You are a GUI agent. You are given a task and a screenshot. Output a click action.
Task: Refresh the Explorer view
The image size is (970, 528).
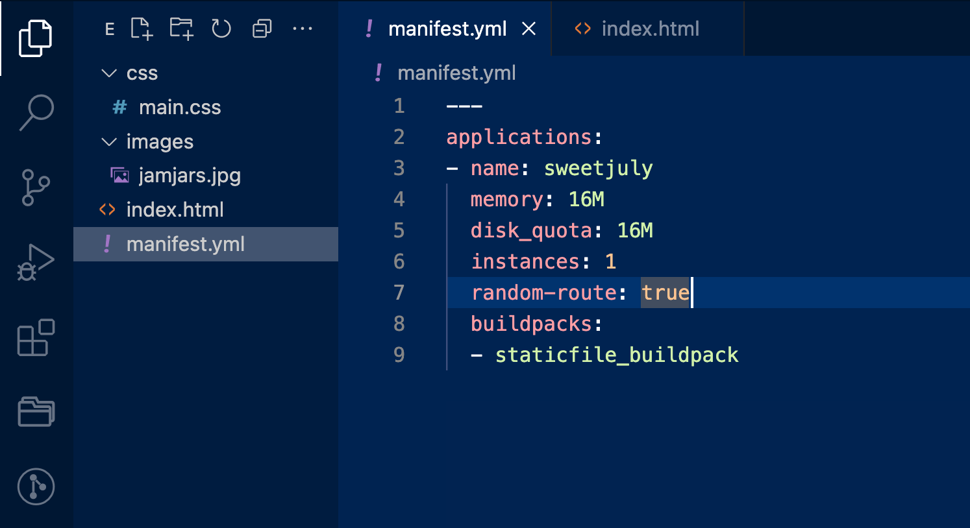point(221,29)
